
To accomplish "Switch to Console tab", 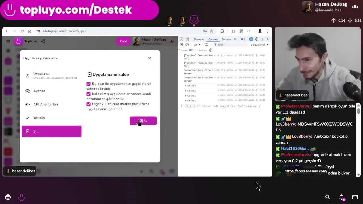I will pos(213,39).
